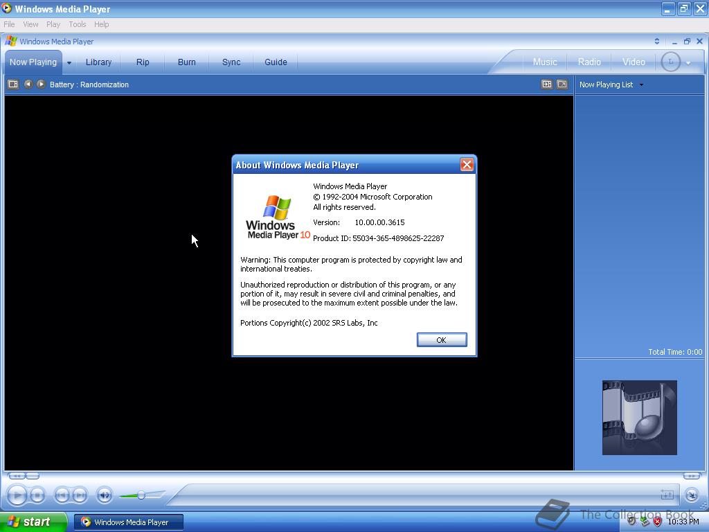Click the Total Time: 0:00 label

675,352
